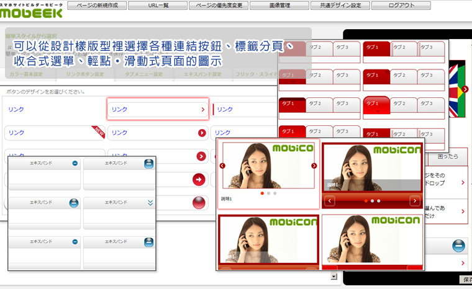Click previous arrow on top-left slider image
Image resolution: width=472 pixels, height=289 pixels.
point(222,166)
